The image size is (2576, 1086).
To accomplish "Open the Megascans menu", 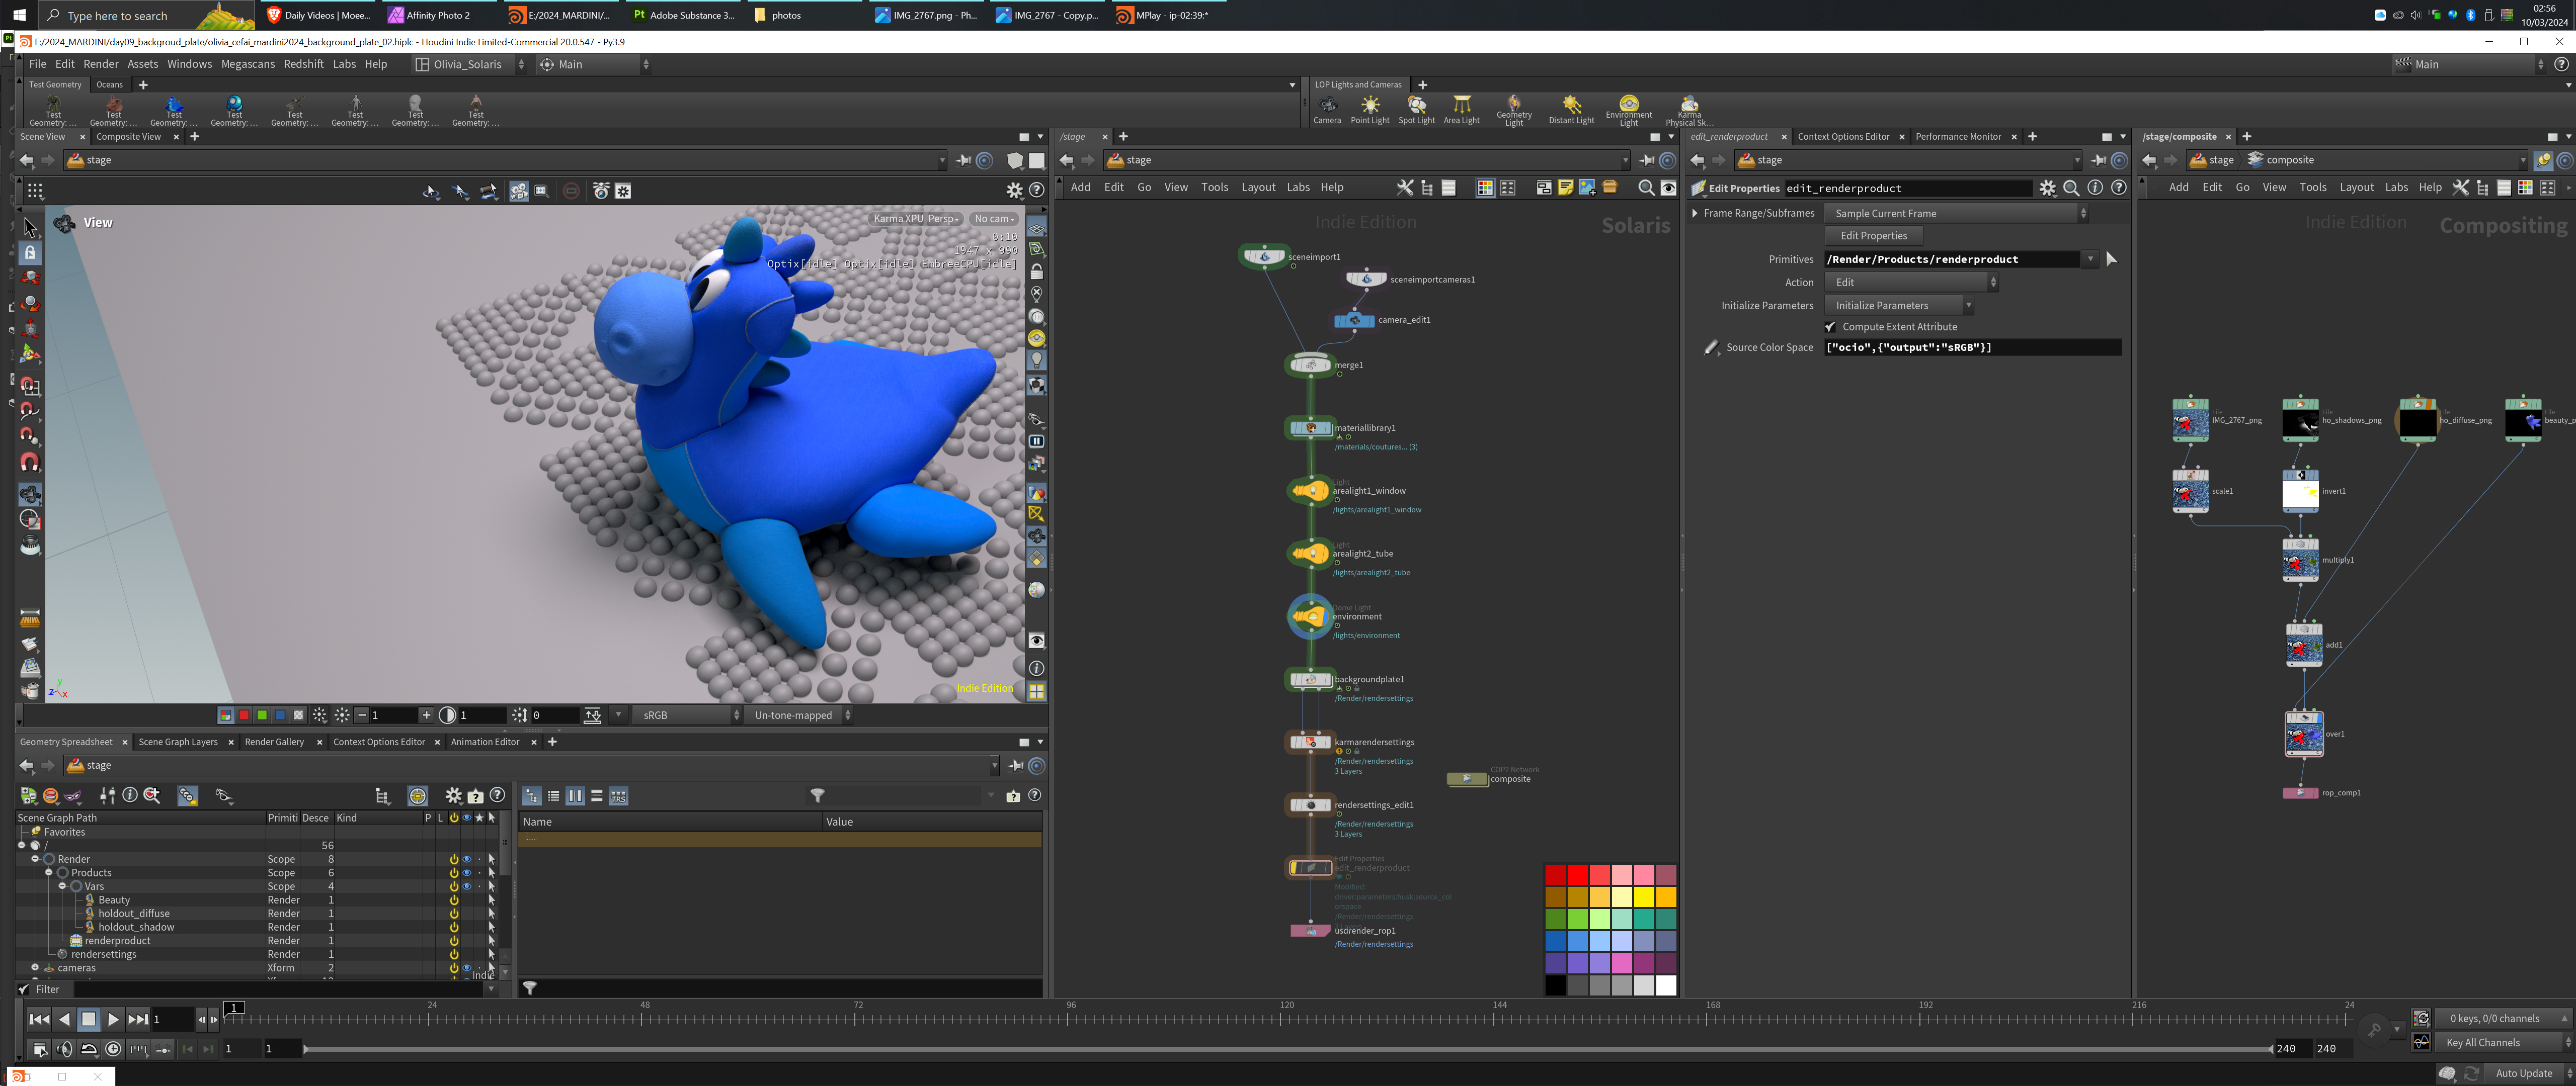I will pyautogui.click(x=247, y=64).
